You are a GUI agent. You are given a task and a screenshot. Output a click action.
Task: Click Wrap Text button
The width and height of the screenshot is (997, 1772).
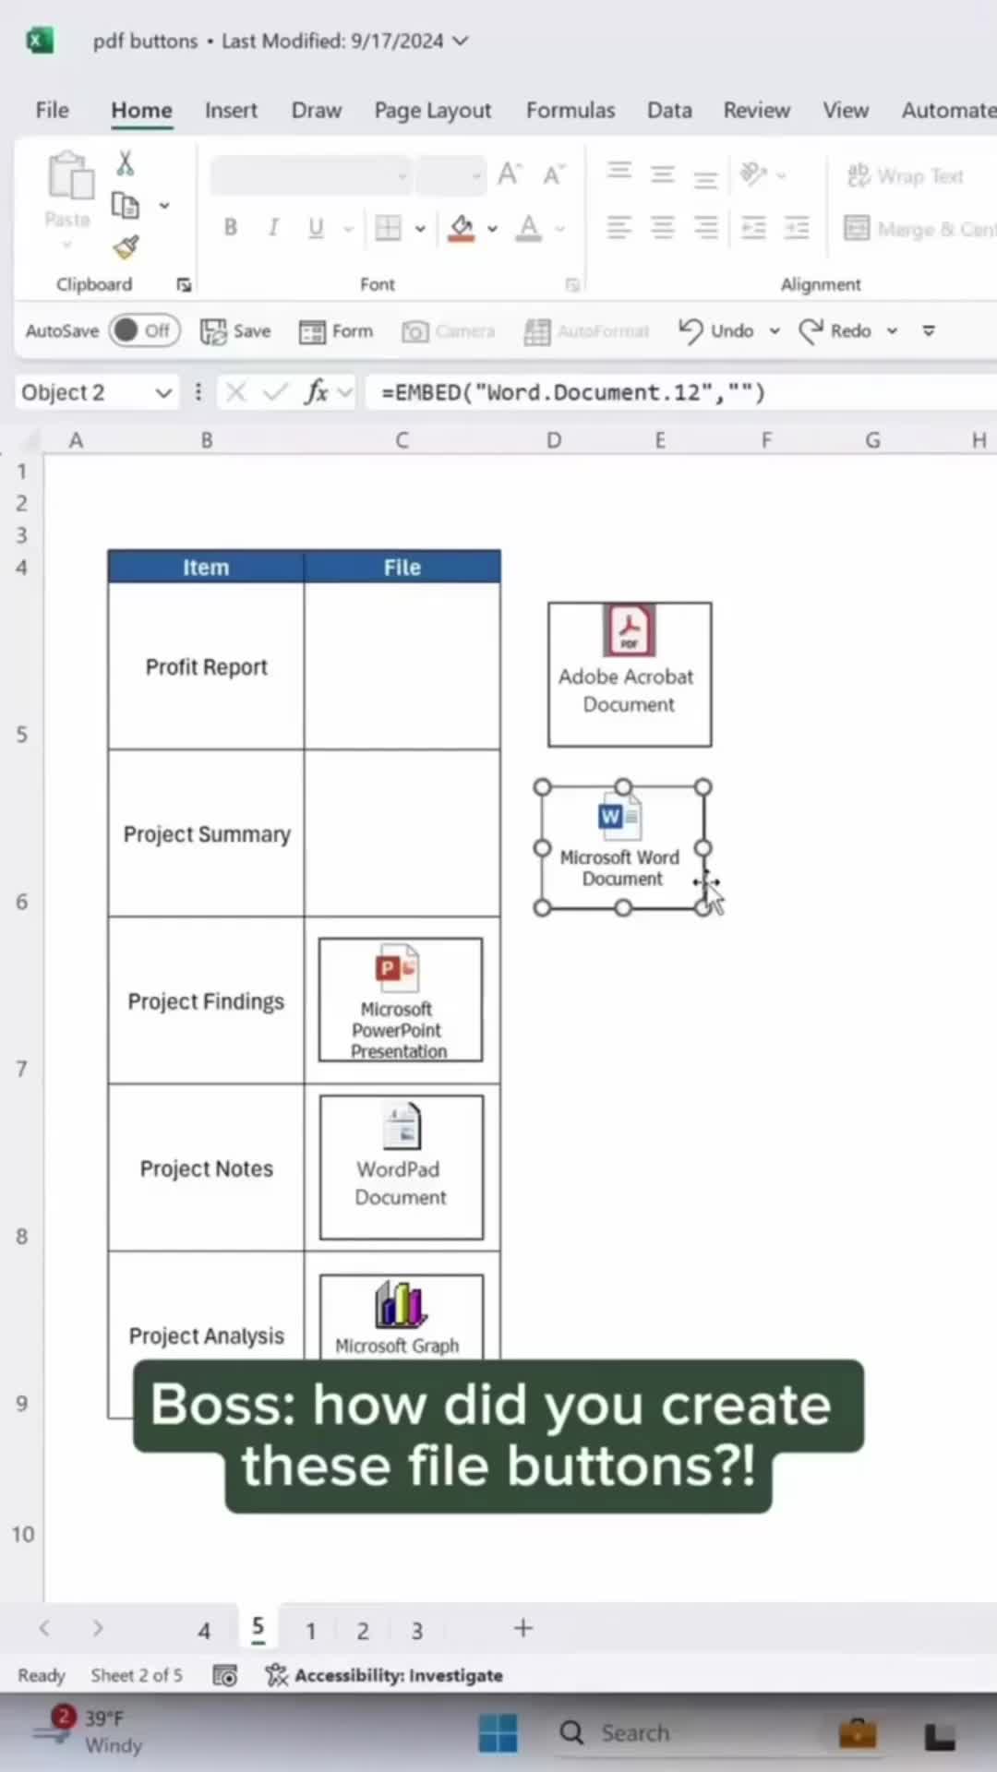(x=906, y=174)
